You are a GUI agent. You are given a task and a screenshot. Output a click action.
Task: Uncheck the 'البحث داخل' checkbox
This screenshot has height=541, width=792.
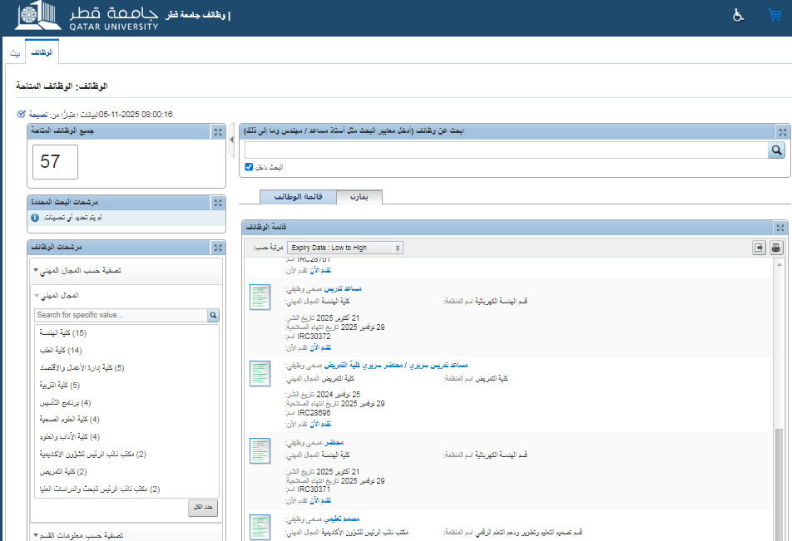tap(249, 167)
